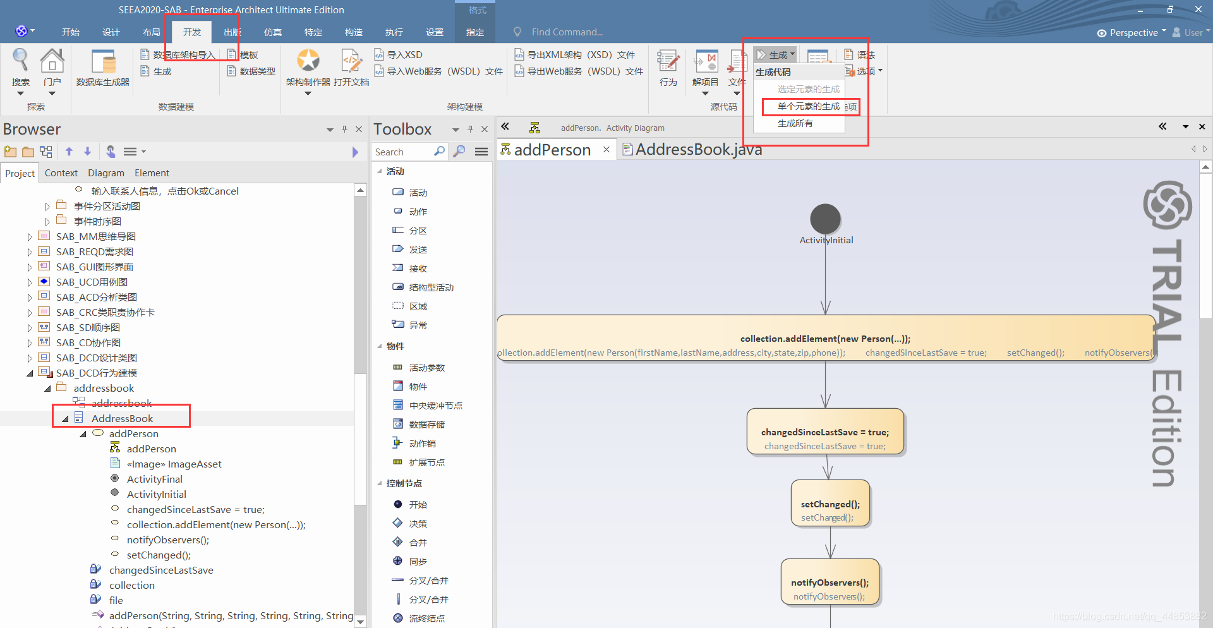The image size is (1213, 628).
Task: Close the addPerson diagram tab
Action: pos(606,150)
